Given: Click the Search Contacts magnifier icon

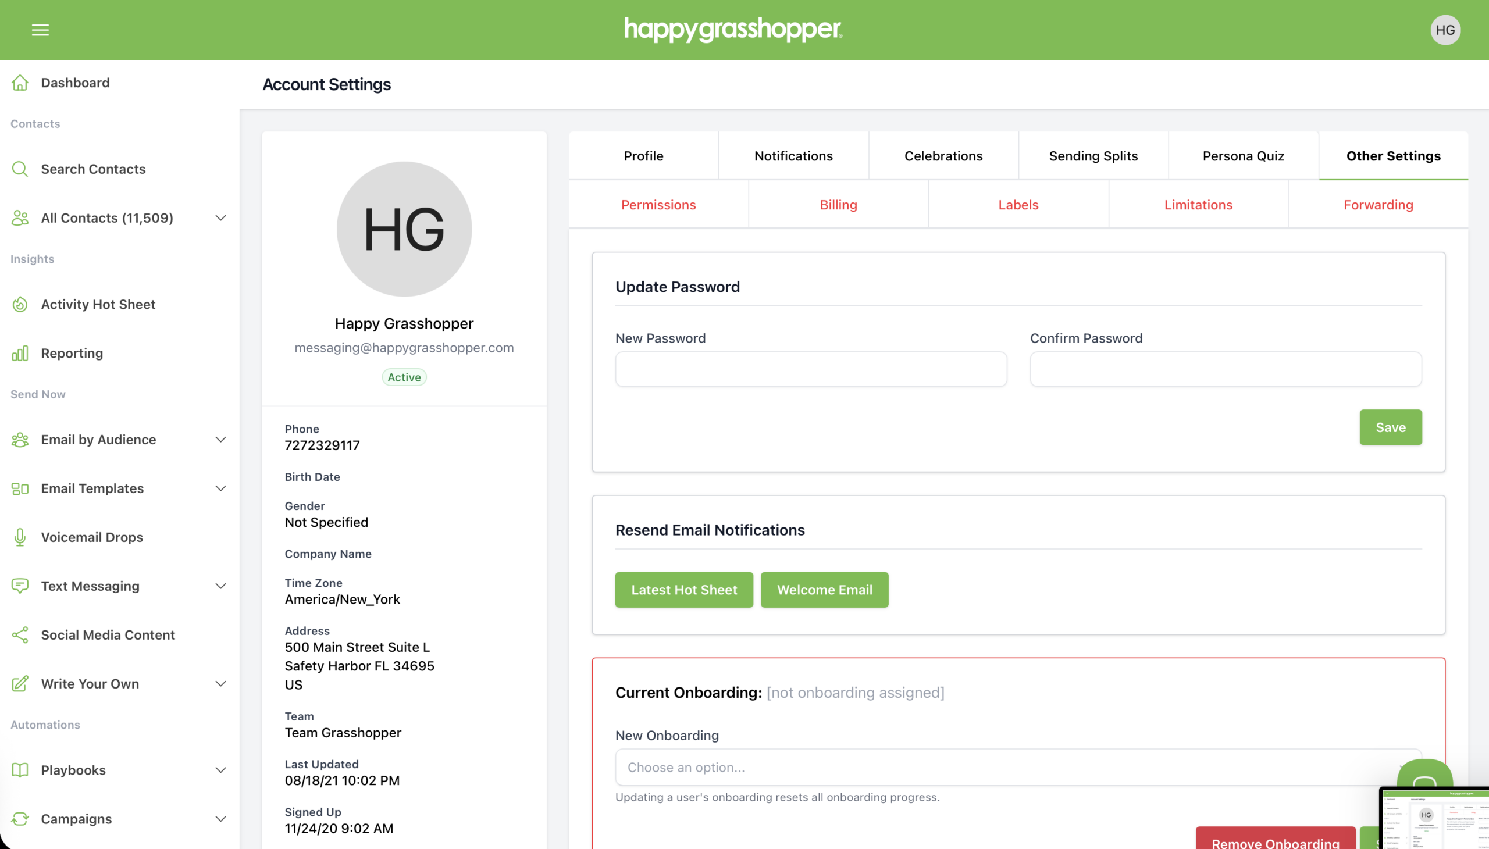Looking at the screenshot, I should 20,169.
